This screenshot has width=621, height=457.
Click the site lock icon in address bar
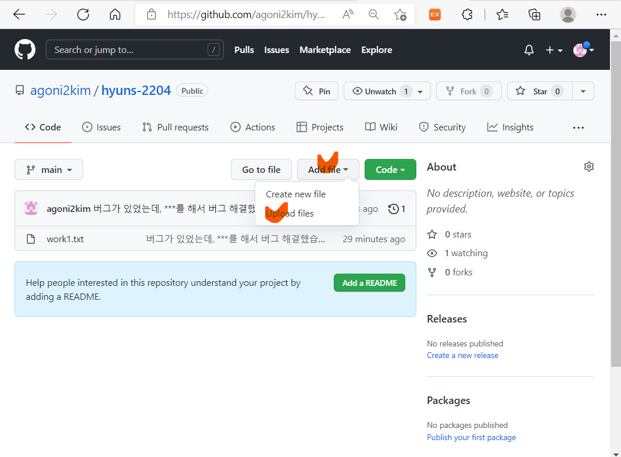click(151, 15)
